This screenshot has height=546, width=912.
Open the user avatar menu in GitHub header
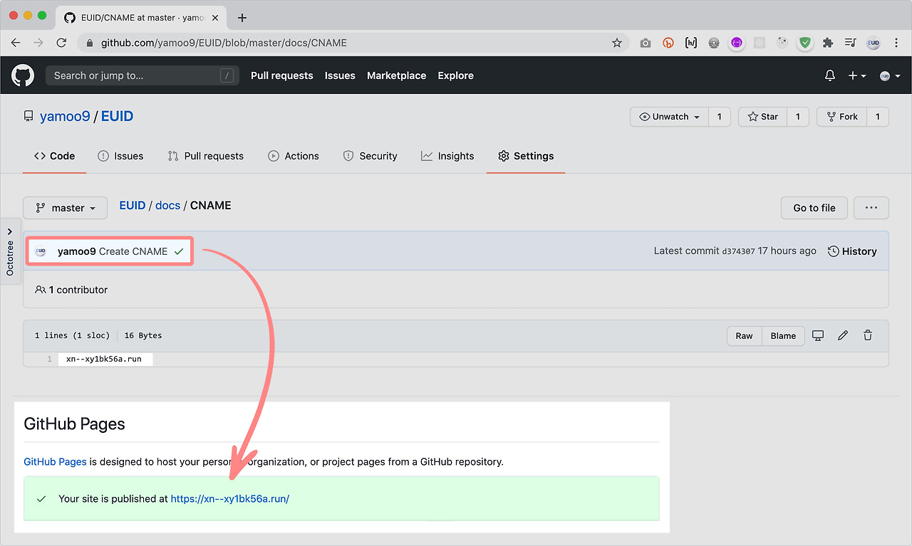click(890, 75)
